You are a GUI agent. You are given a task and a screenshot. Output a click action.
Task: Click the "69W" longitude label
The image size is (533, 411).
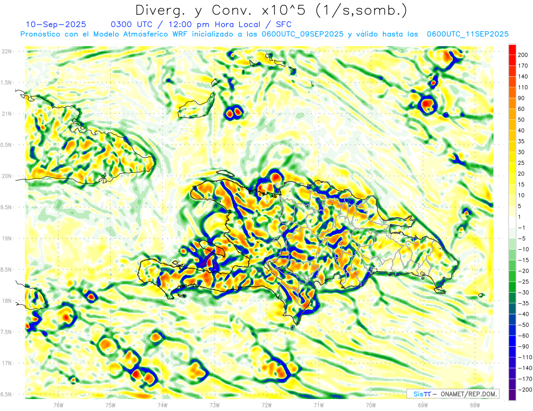tap(423, 405)
